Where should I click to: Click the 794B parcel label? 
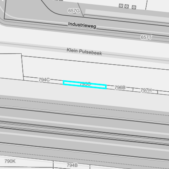pyautogui.click(x=72, y=165)
